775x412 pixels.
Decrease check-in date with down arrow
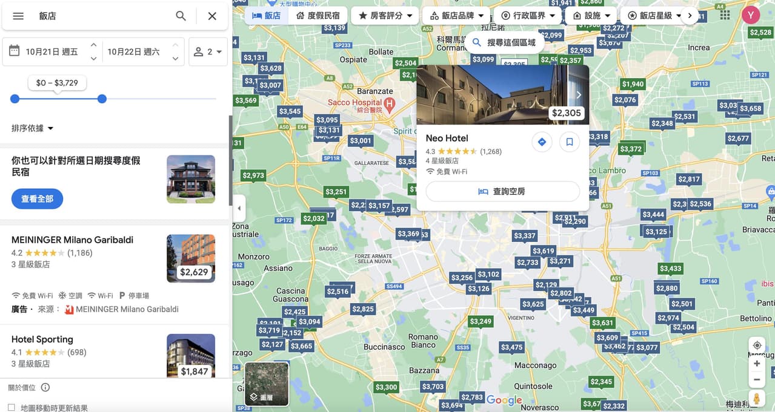click(x=93, y=59)
